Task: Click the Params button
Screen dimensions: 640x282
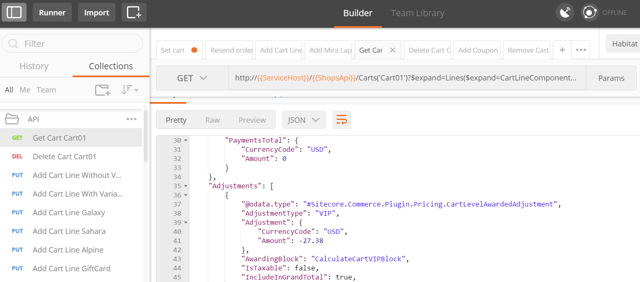Action: pos(611,78)
